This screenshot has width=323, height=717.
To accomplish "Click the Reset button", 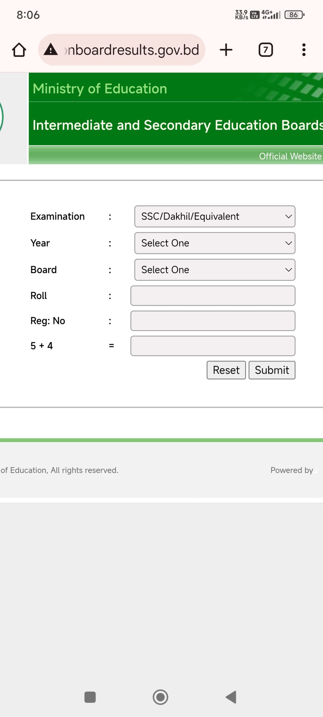I will pos(226,370).
